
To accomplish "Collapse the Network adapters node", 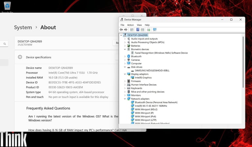I will [125, 99].
